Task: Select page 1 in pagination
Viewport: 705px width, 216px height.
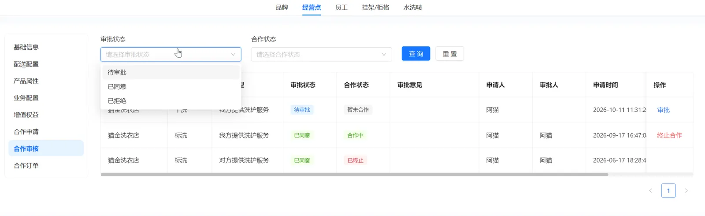Action: [668, 191]
